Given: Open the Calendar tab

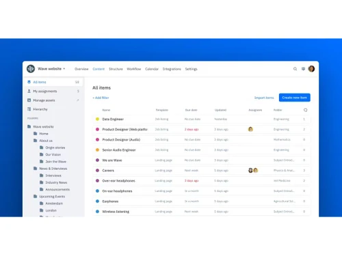Looking at the screenshot, I should pyautogui.click(x=152, y=69).
